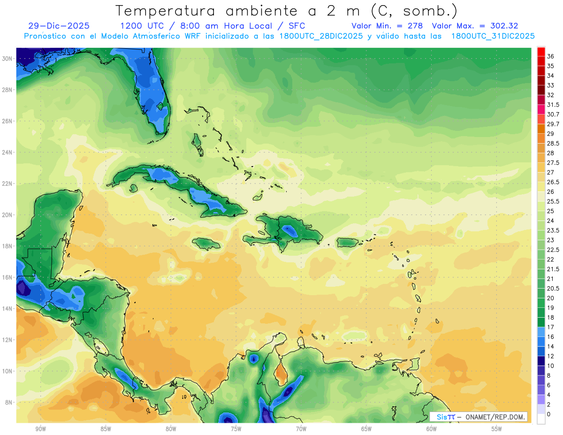Click legend value 32
The image size is (563, 435).
[x=551, y=95]
